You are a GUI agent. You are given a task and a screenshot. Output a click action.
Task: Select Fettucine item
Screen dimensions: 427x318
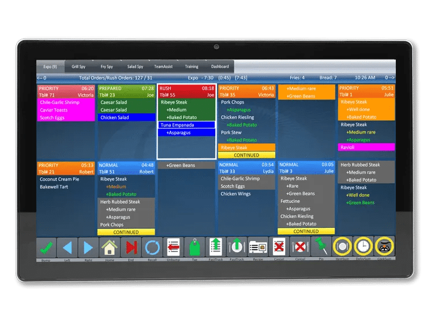pos(306,201)
